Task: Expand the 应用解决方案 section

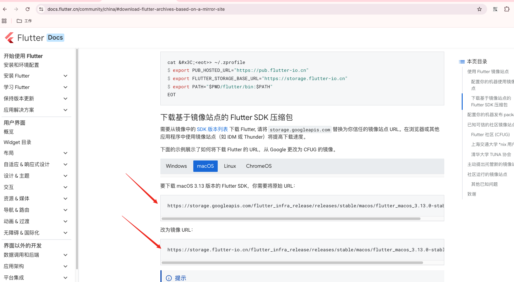Action: pyautogui.click(x=66, y=110)
